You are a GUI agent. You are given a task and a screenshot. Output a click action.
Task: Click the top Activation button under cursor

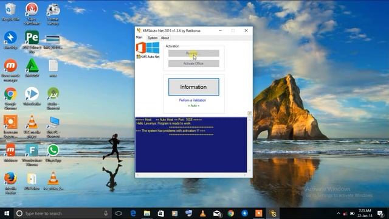click(193, 53)
